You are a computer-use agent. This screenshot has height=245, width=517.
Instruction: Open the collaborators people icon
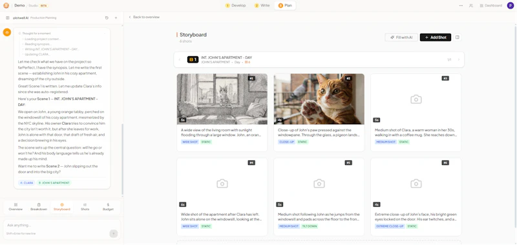point(471,6)
